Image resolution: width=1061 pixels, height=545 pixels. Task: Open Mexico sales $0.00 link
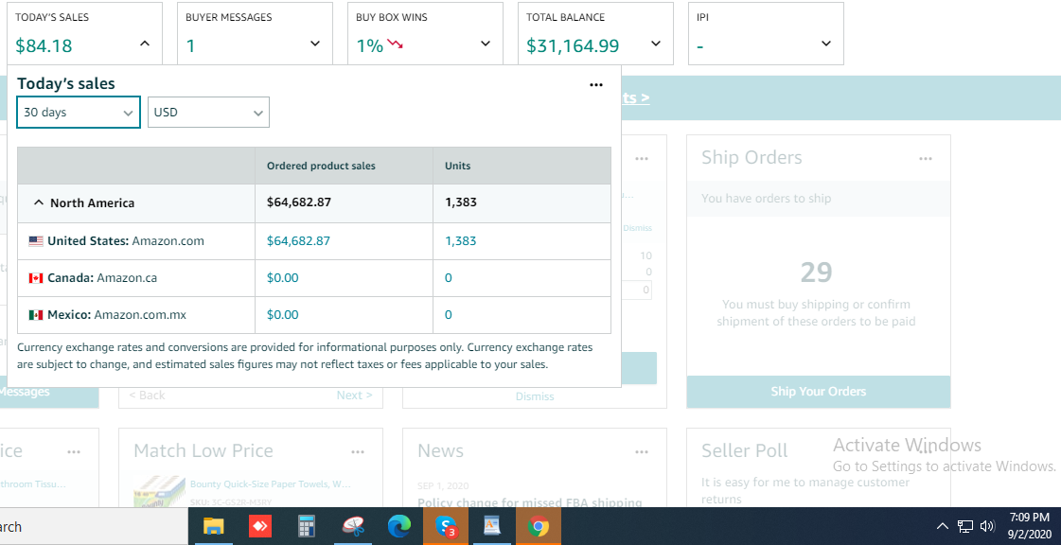(x=282, y=314)
